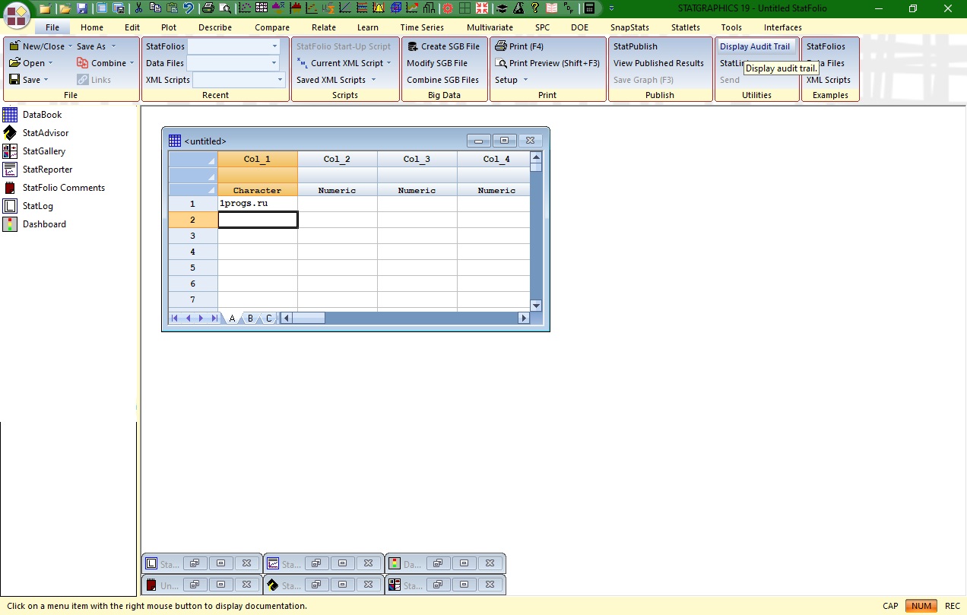Click Display Audit Trail button
Viewport: 967px width, 615px height.
[755, 46]
